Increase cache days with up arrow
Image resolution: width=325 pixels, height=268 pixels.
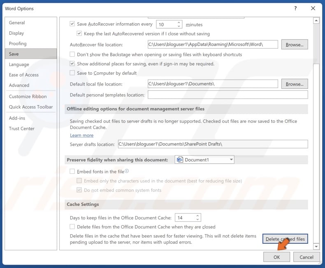point(198,216)
